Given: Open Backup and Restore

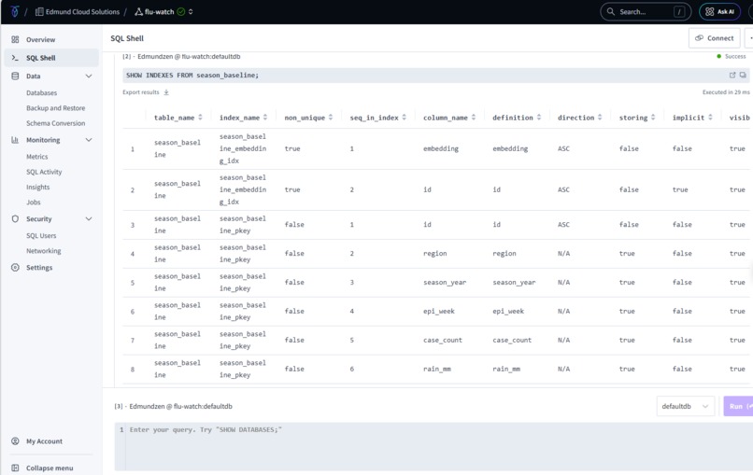Looking at the screenshot, I should pos(56,108).
